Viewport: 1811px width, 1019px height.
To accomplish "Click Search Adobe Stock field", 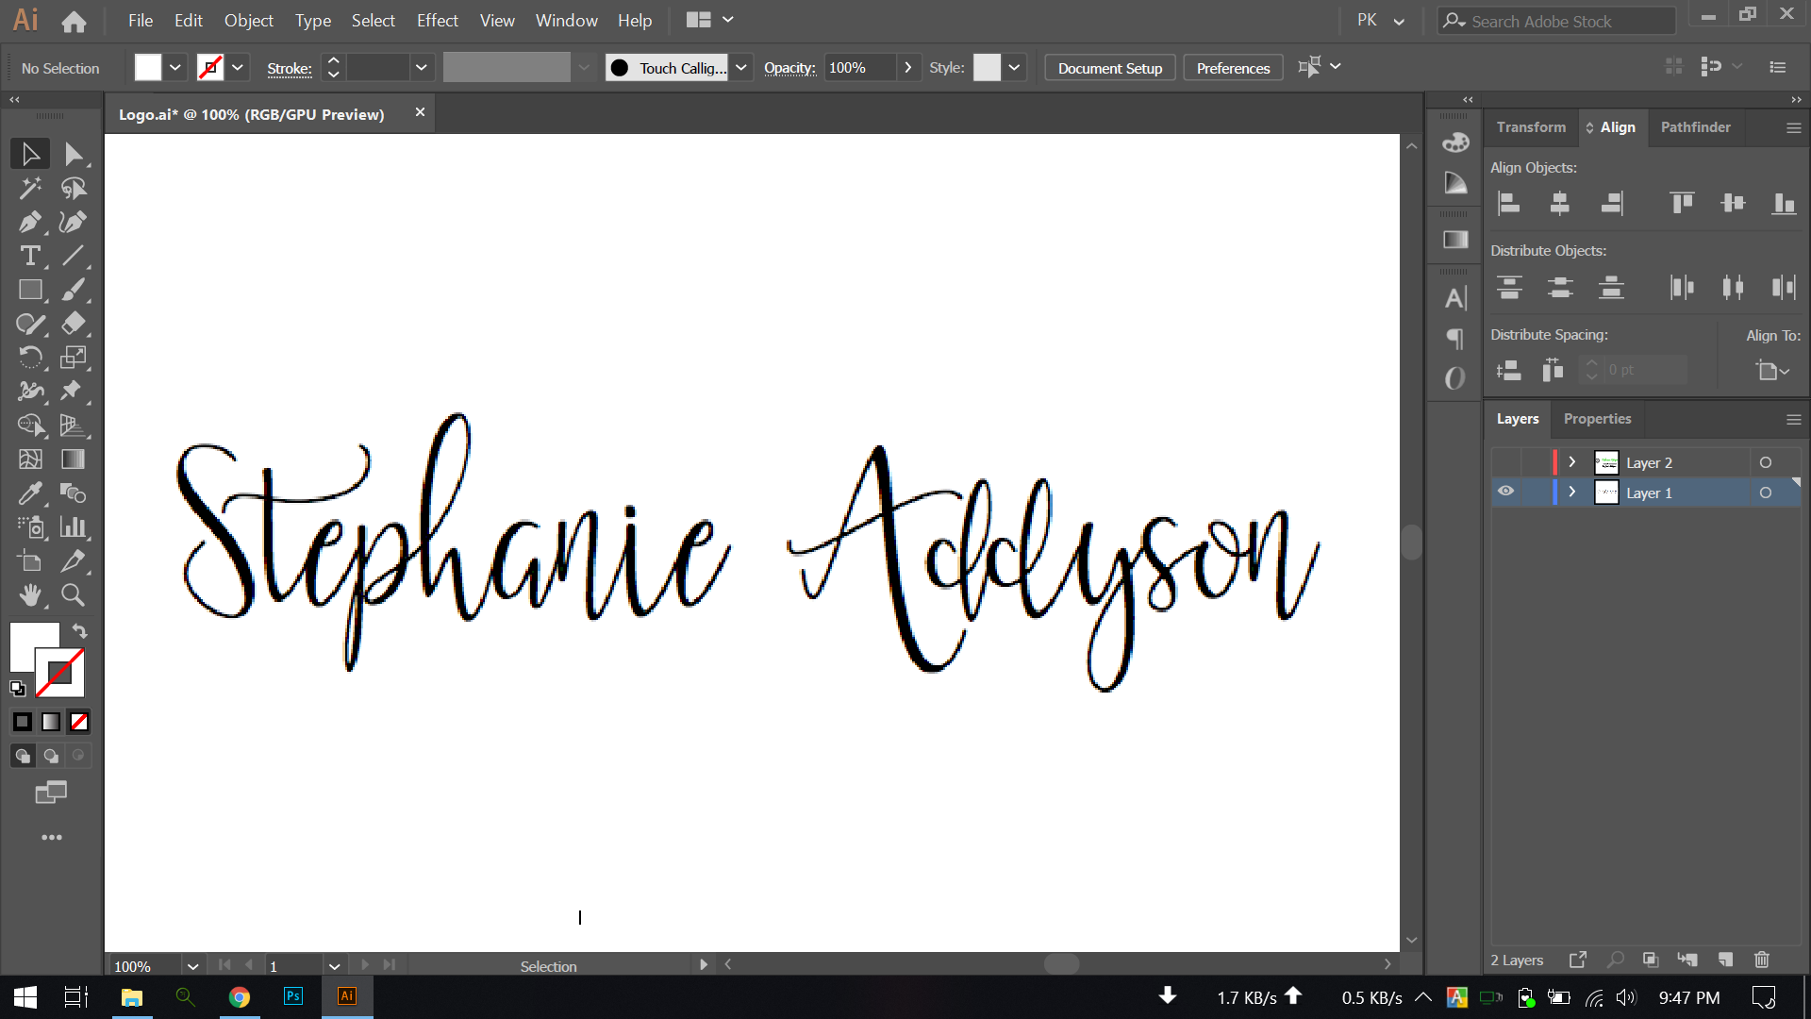I will click(x=1556, y=21).
